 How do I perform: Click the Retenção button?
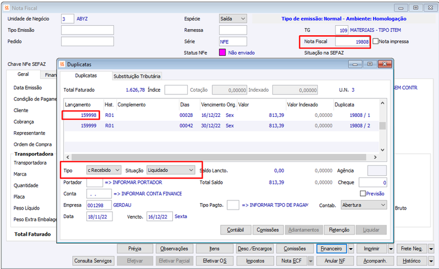[x=339, y=230]
